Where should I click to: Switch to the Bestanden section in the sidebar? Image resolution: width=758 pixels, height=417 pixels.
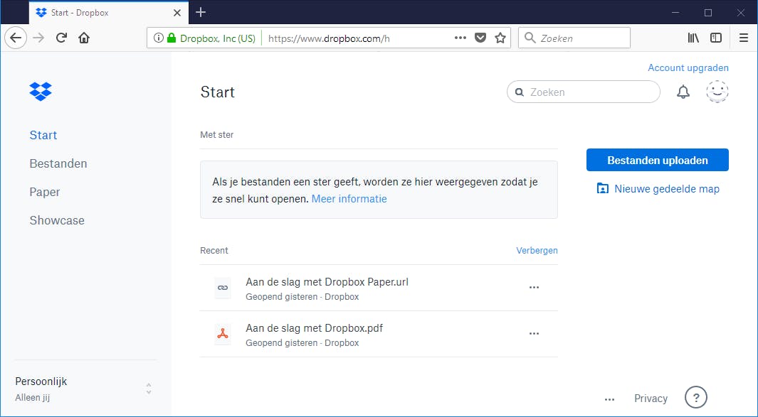(x=58, y=163)
